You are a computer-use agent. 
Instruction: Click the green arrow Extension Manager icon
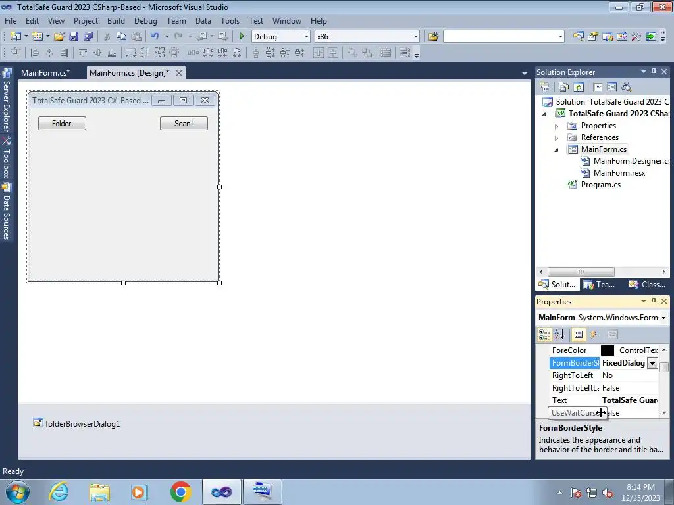(x=651, y=37)
